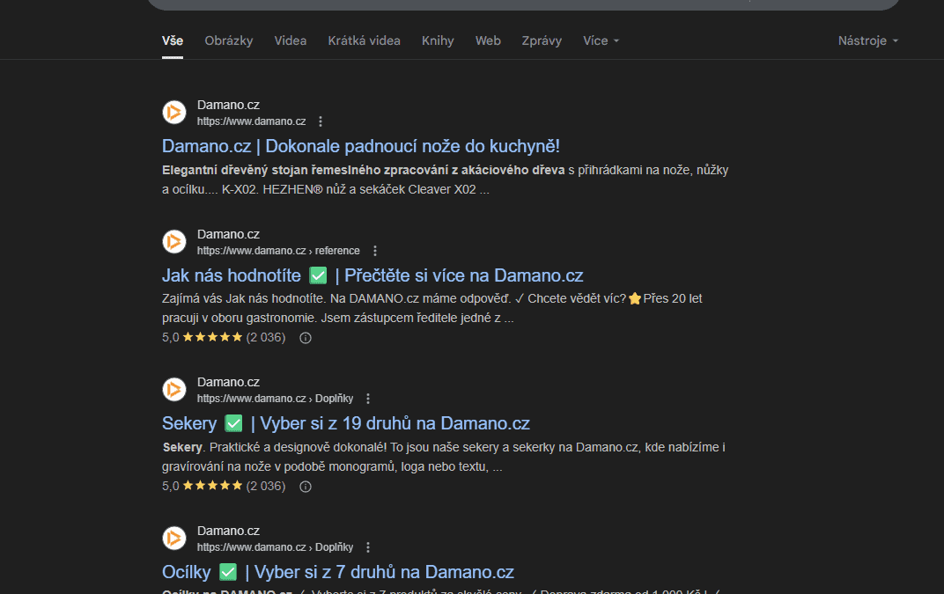Click rating info icon under Jak nás hodnotíte

click(x=306, y=338)
